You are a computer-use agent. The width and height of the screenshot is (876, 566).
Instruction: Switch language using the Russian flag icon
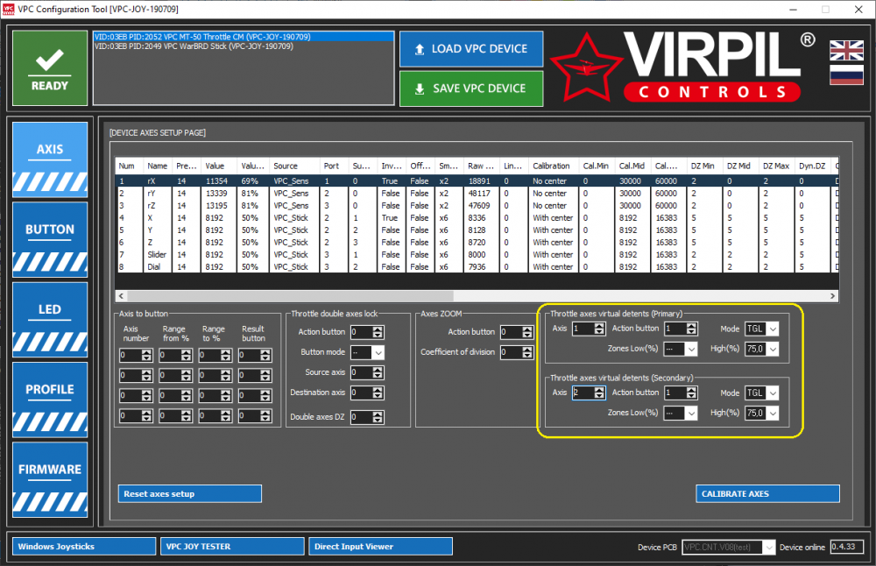pos(845,74)
